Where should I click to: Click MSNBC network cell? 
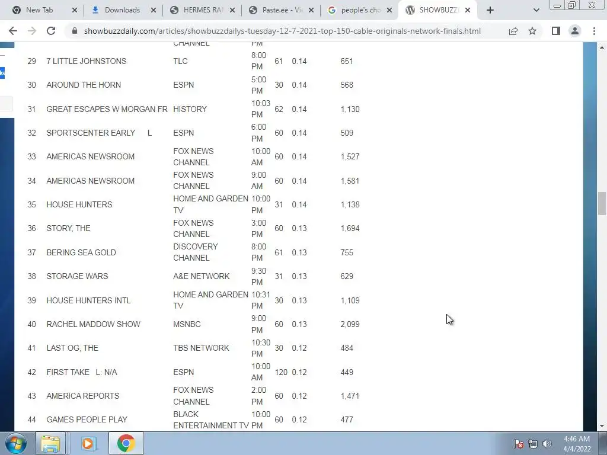187,324
